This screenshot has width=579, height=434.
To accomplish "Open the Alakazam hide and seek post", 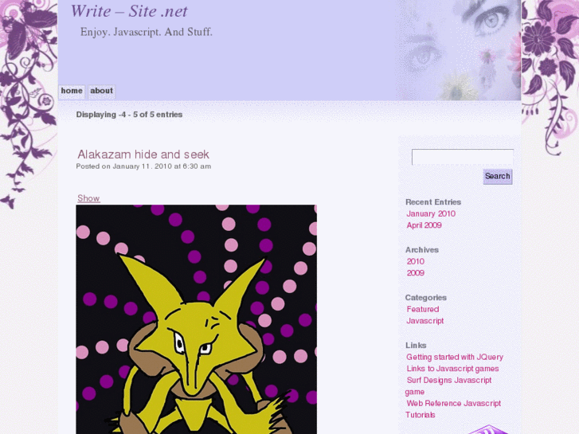I will click(143, 154).
